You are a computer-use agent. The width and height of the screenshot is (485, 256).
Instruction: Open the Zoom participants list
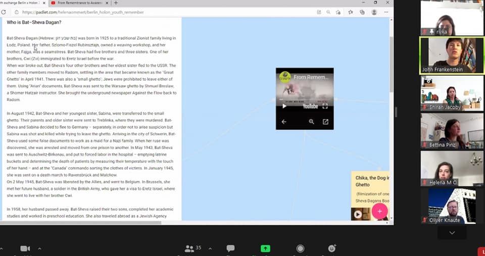click(x=190, y=248)
